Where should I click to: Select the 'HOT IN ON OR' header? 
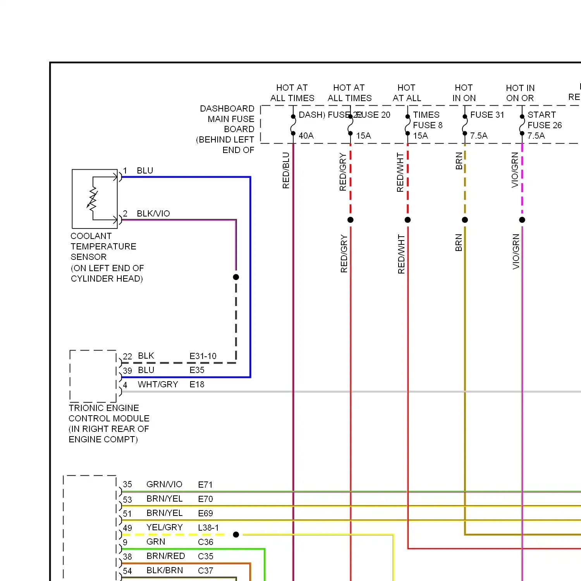coord(520,93)
